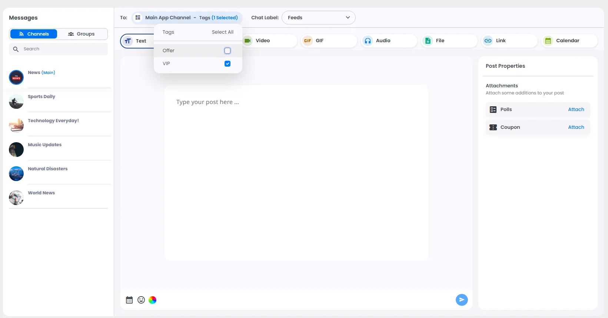Attach a poll to the post
Viewport: 608px width, 318px height.
(576, 110)
